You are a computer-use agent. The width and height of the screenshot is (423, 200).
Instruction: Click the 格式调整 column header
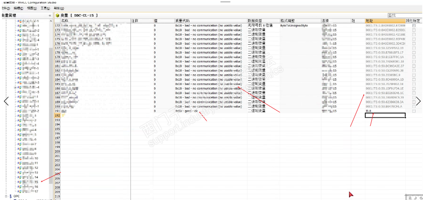[x=300, y=21]
